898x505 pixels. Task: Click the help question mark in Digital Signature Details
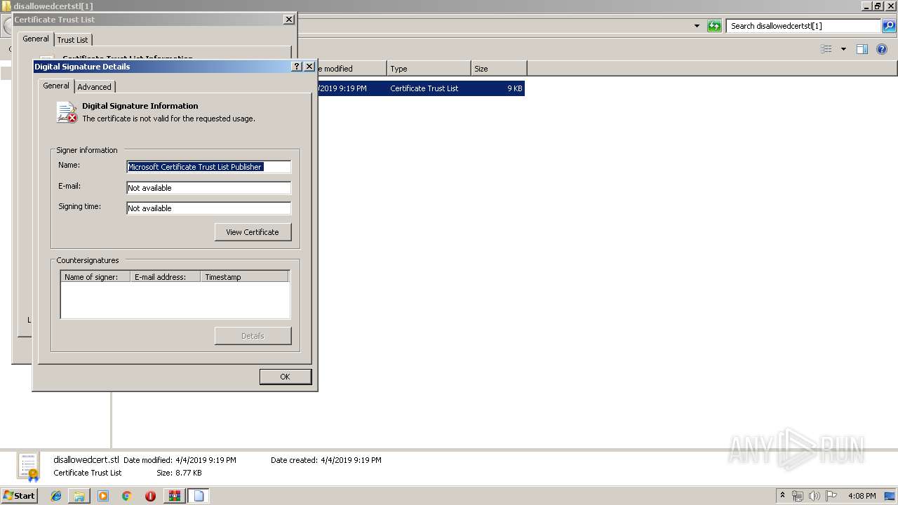tap(297, 67)
